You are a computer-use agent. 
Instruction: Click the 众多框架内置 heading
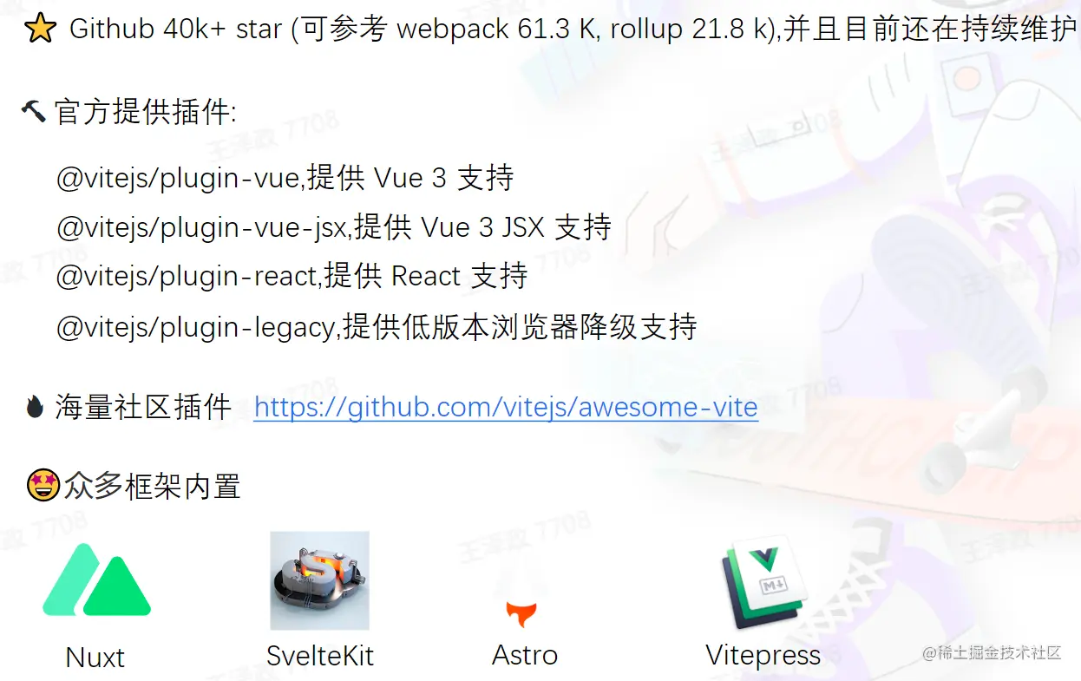pos(152,487)
